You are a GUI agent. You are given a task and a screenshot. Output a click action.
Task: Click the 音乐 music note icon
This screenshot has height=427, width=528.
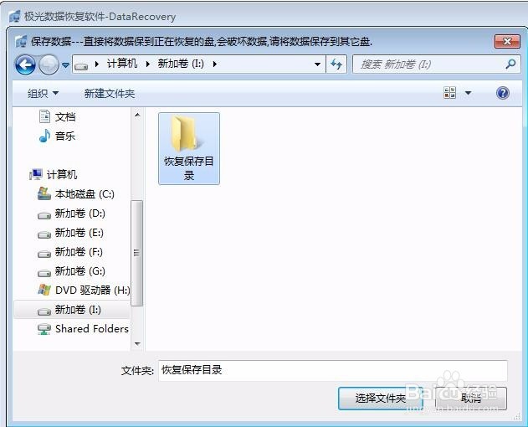coord(45,136)
